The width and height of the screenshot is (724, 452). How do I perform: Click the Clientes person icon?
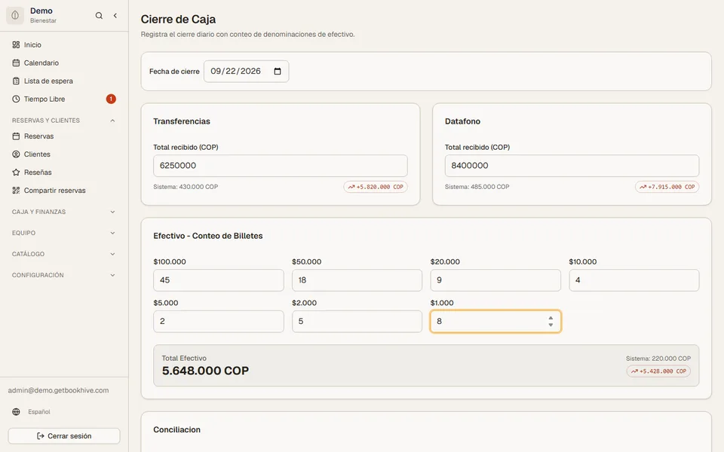16,154
